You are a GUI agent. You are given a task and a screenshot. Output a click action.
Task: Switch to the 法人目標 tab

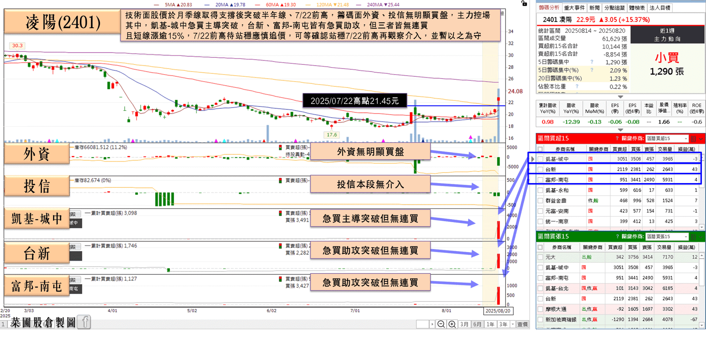pyautogui.click(x=660, y=8)
